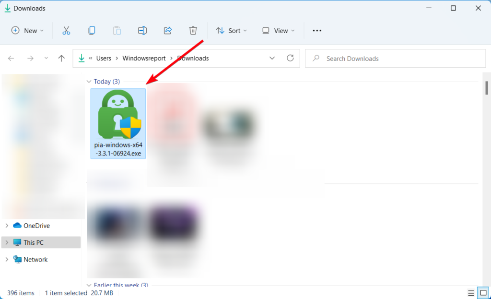
Task: Click the Paste icon in toolbar
Action: pyautogui.click(x=117, y=30)
